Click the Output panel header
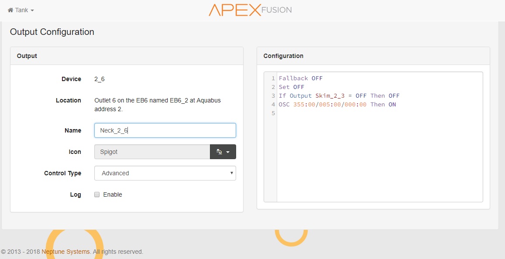This screenshot has height=259, width=505. click(x=127, y=56)
